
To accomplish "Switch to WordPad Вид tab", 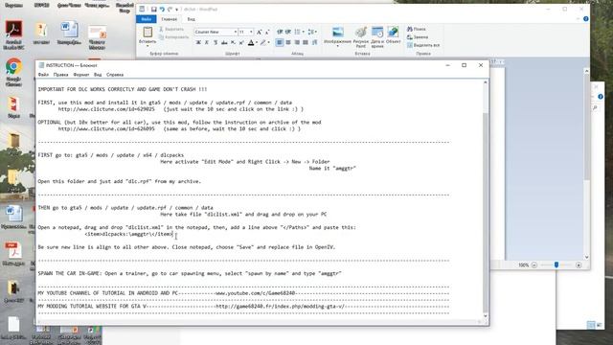I will pos(191,19).
